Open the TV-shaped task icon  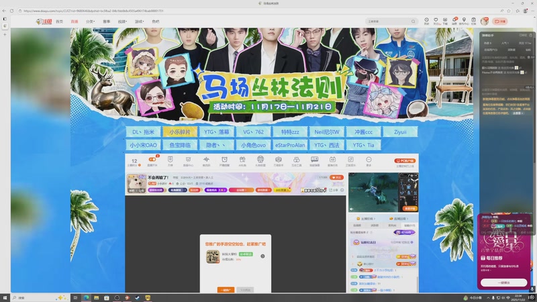coord(332,160)
